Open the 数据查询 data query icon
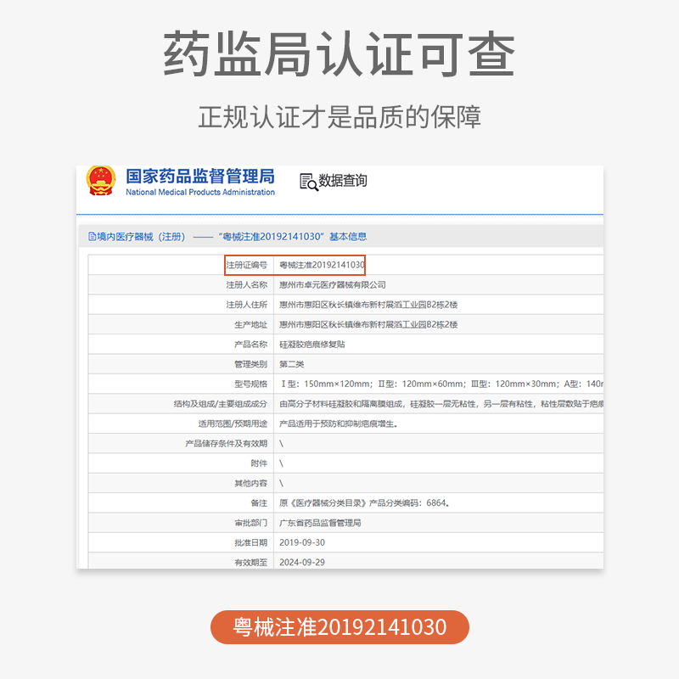 334,181
